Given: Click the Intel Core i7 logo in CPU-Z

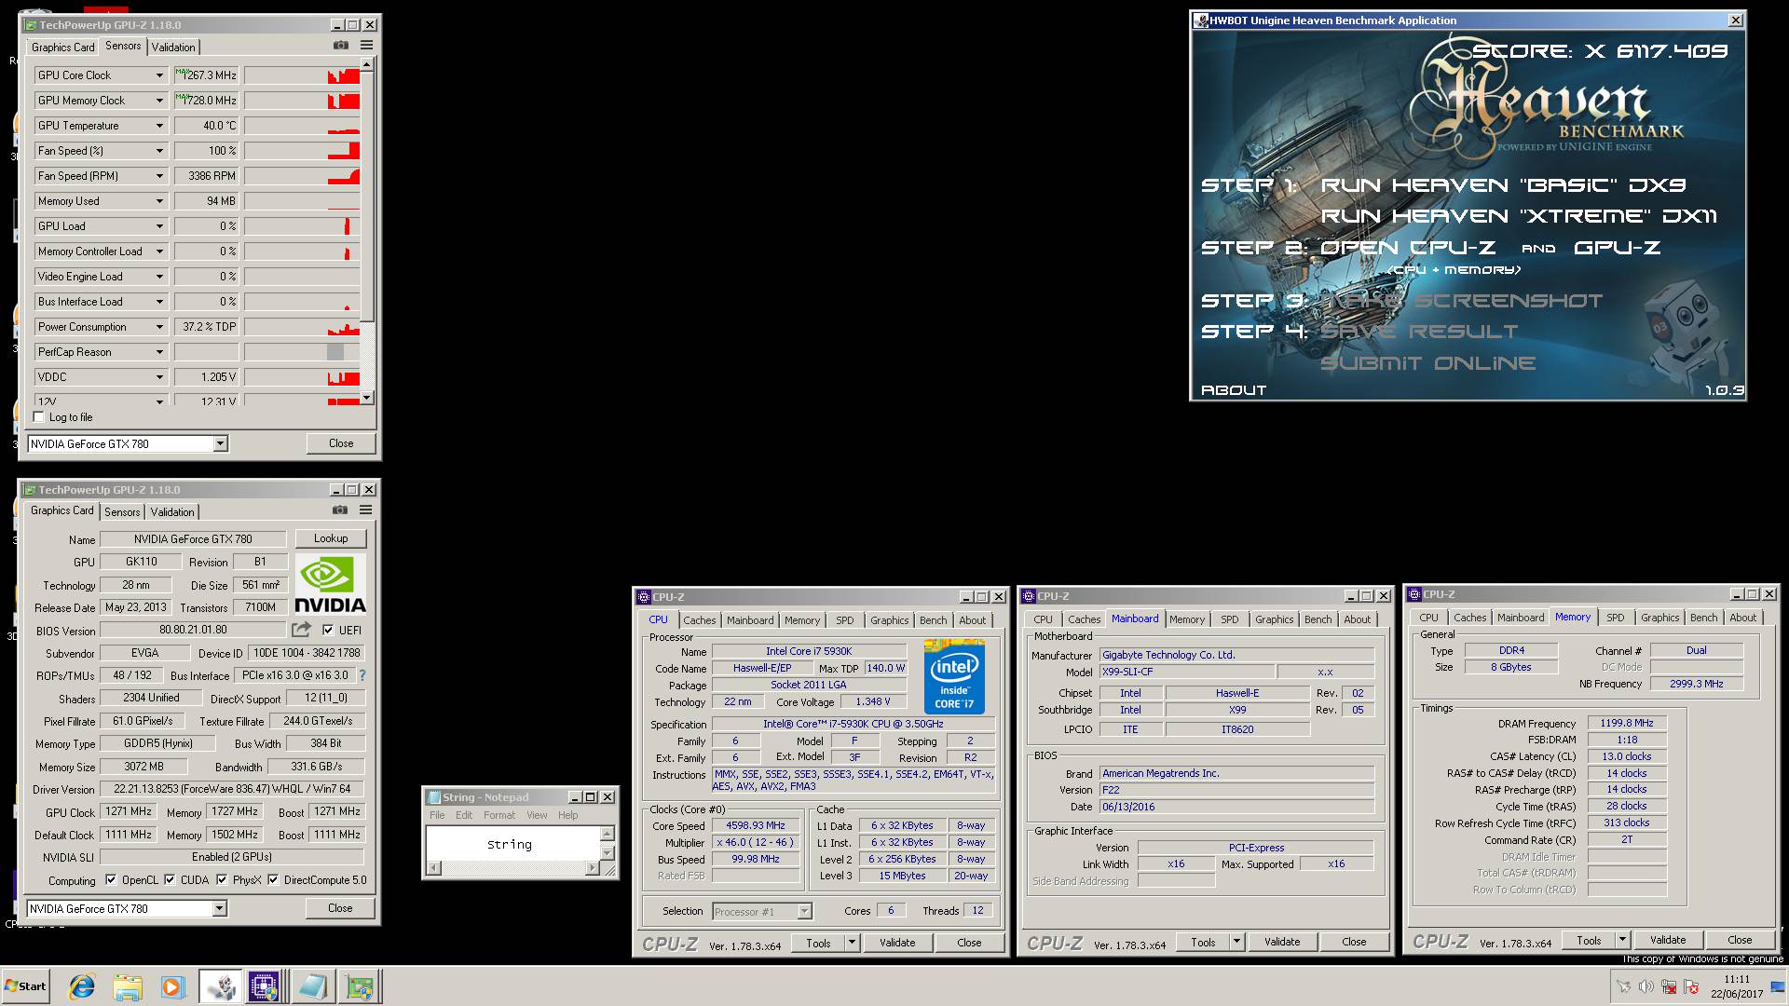Looking at the screenshot, I should coord(954,676).
